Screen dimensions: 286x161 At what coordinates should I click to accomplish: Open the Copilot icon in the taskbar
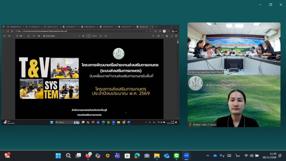point(97,156)
